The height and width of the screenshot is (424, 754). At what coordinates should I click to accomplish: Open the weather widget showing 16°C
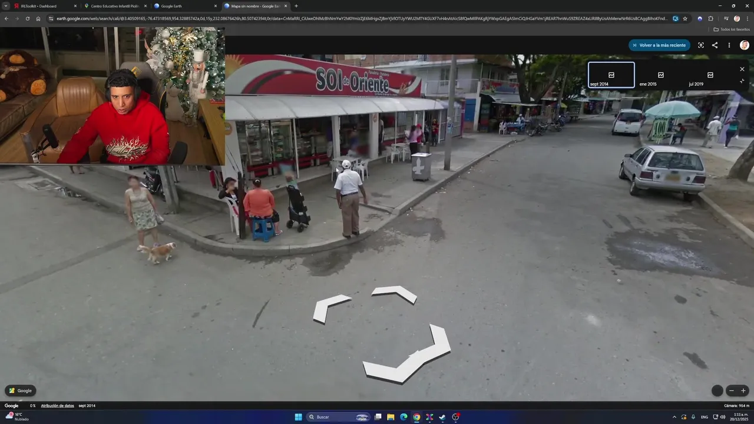tap(16, 417)
